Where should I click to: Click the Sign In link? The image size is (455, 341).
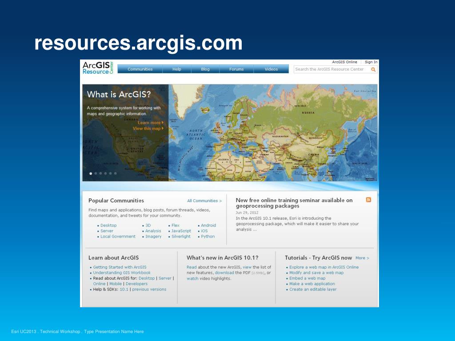click(371, 62)
